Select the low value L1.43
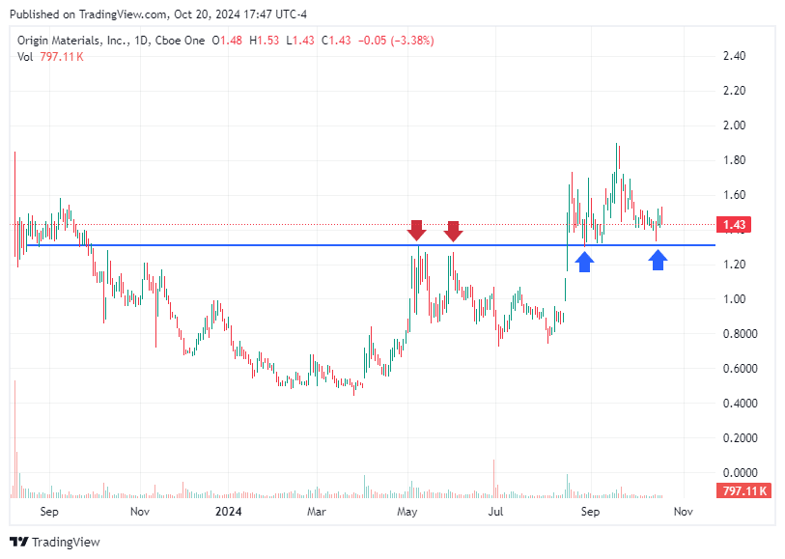The width and height of the screenshot is (785, 559). click(x=300, y=41)
